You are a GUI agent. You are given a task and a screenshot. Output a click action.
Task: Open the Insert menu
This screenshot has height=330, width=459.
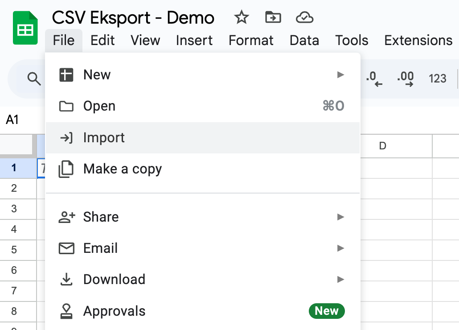pyautogui.click(x=194, y=41)
